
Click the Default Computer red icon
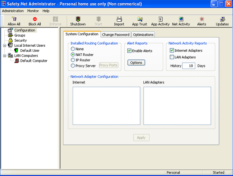(x=17, y=61)
